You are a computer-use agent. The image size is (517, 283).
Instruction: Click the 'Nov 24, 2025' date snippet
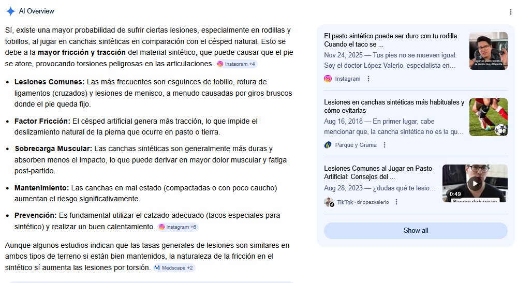[x=343, y=55]
